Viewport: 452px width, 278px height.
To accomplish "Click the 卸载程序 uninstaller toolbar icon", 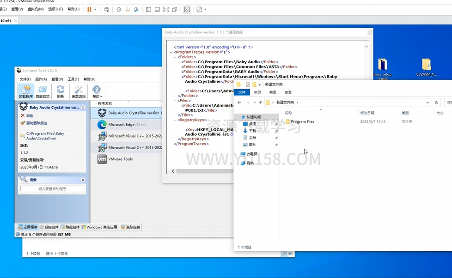I will (26, 91).
